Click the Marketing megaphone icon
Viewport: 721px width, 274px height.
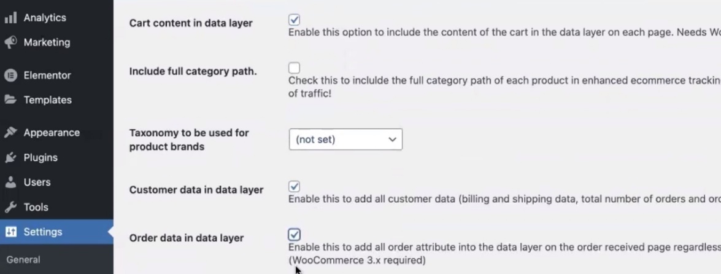coord(10,42)
